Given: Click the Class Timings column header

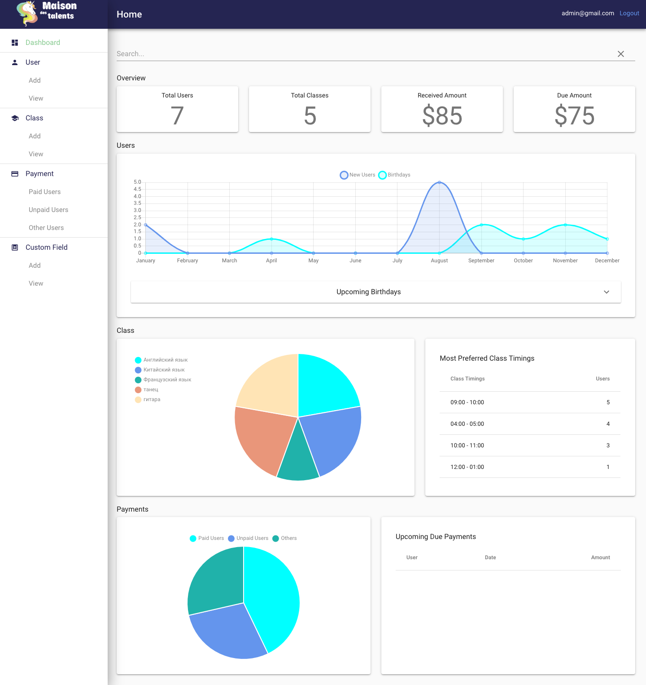Looking at the screenshot, I should 467,379.
